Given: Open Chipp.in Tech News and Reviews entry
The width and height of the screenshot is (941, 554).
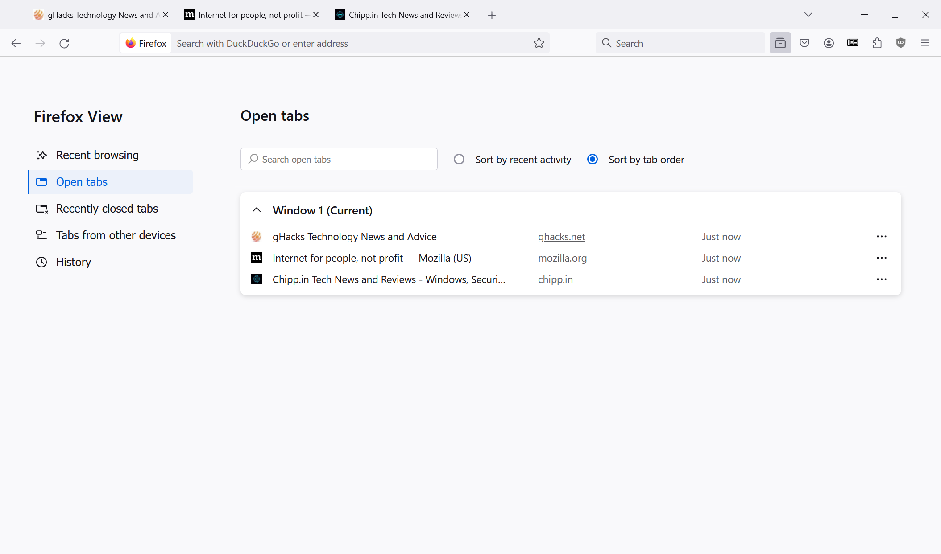Looking at the screenshot, I should (x=389, y=279).
